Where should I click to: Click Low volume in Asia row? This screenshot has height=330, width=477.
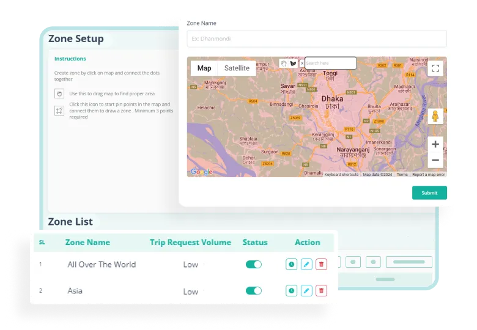pyautogui.click(x=190, y=291)
